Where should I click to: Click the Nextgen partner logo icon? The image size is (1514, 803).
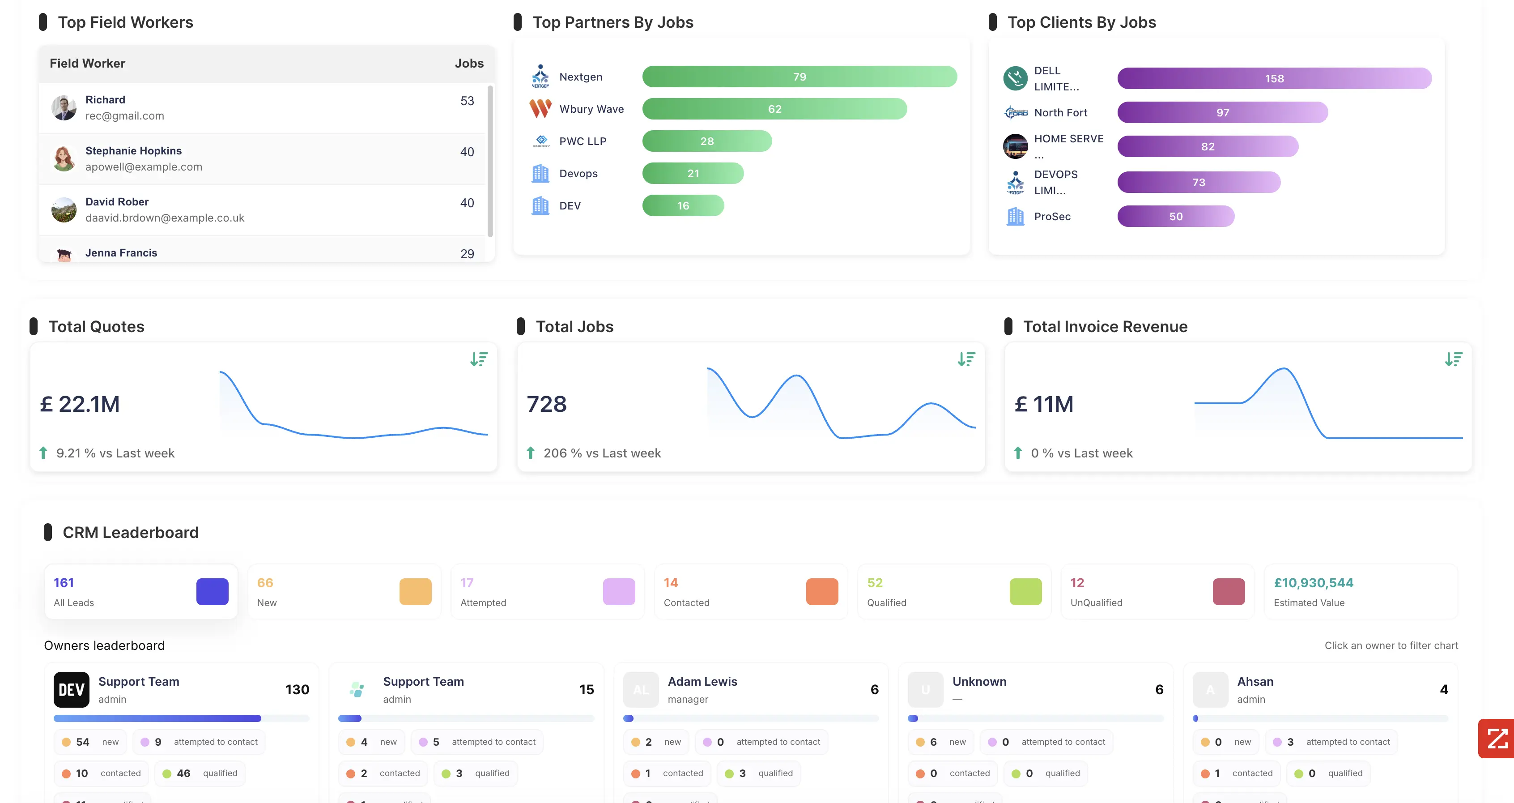click(540, 77)
